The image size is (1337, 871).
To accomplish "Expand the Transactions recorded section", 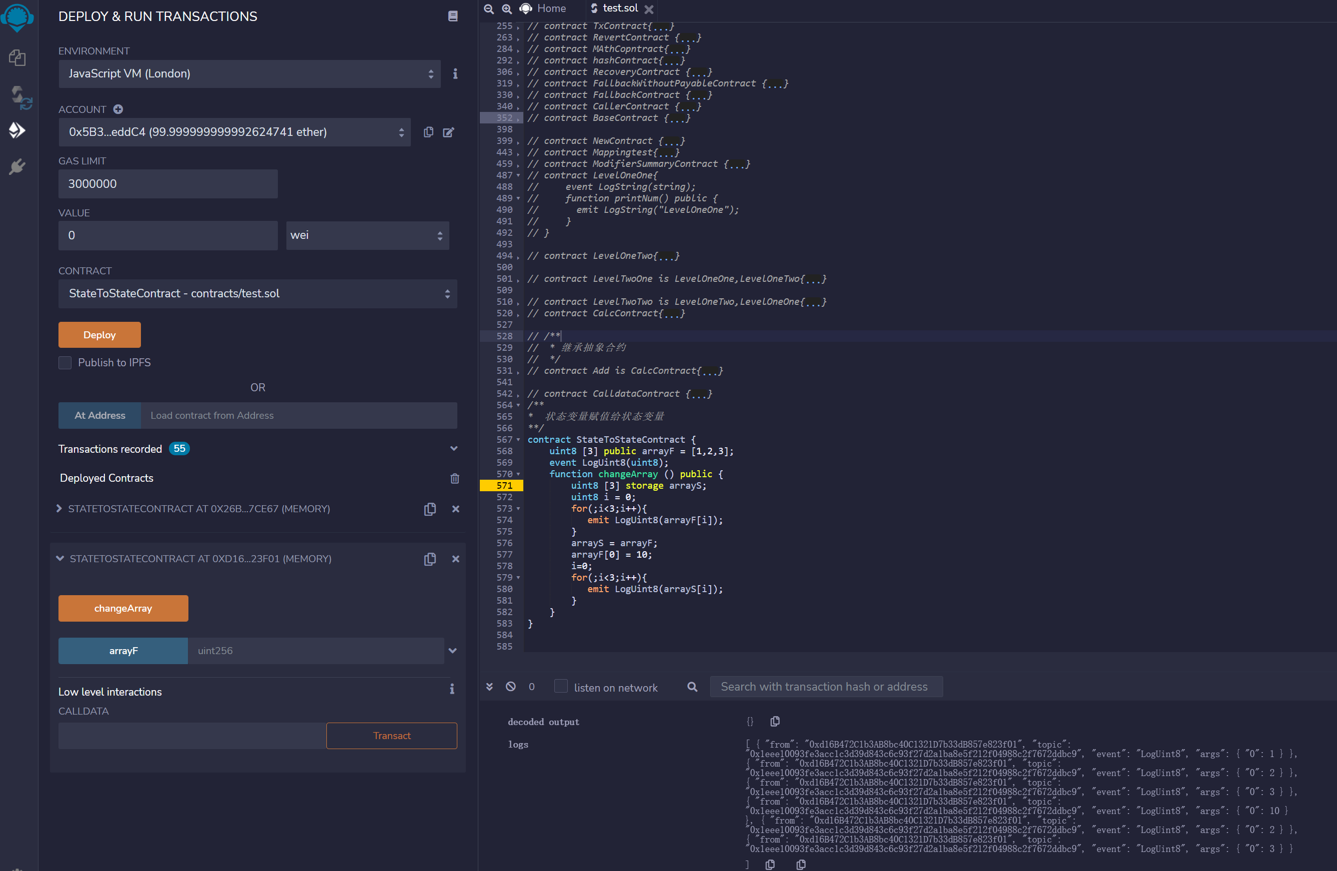I will point(453,449).
